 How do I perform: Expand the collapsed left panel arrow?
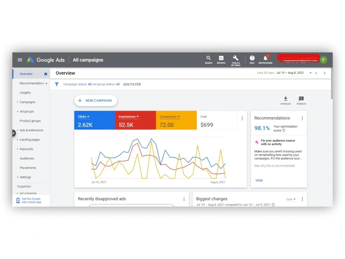click(x=13, y=133)
